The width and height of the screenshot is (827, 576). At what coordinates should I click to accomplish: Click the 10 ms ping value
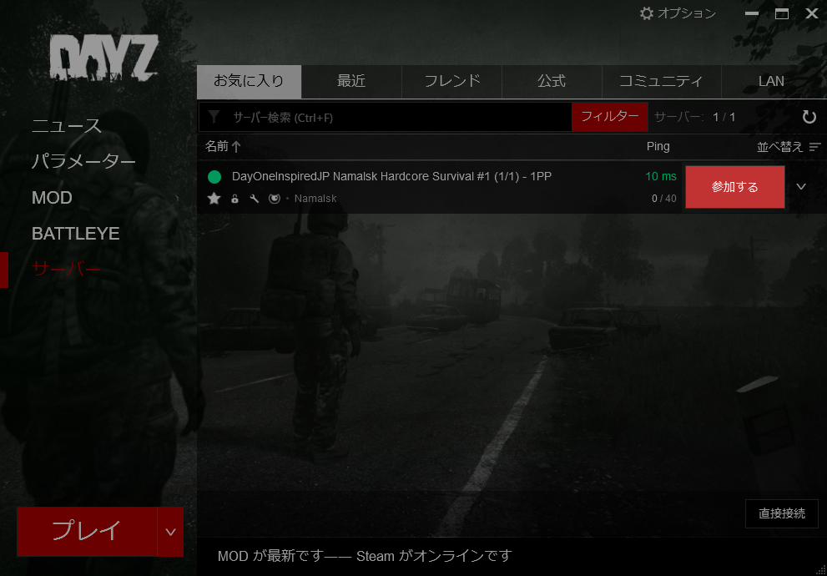(x=661, y=176)
